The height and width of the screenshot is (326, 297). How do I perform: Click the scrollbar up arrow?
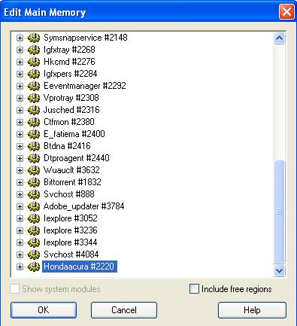pyautogui.click(x=279, y=38)
